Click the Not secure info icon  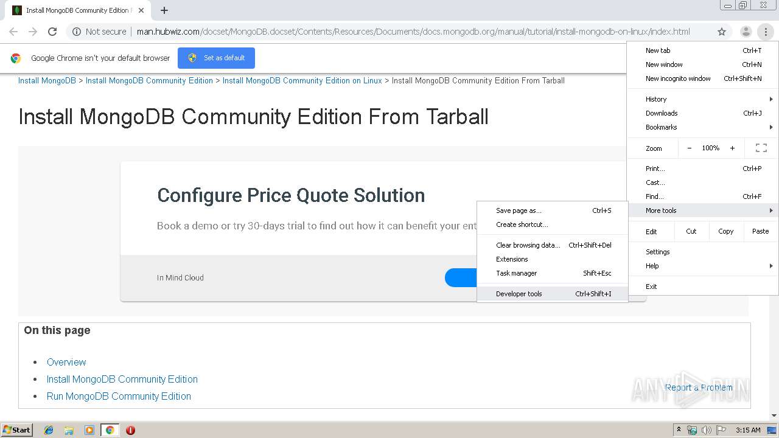(x=77, y=32)
